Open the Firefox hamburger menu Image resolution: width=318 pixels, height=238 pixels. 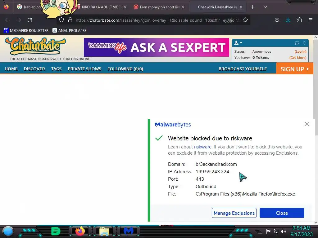(311, 20)
